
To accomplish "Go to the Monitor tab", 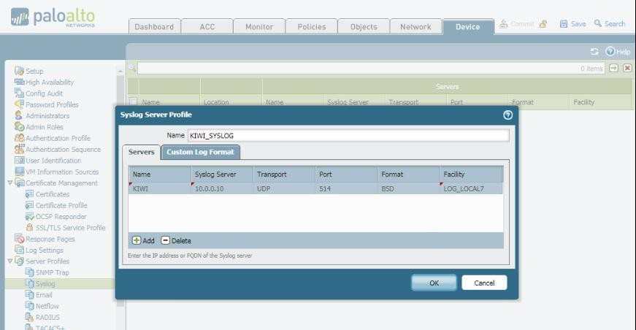I will (259, 27).
